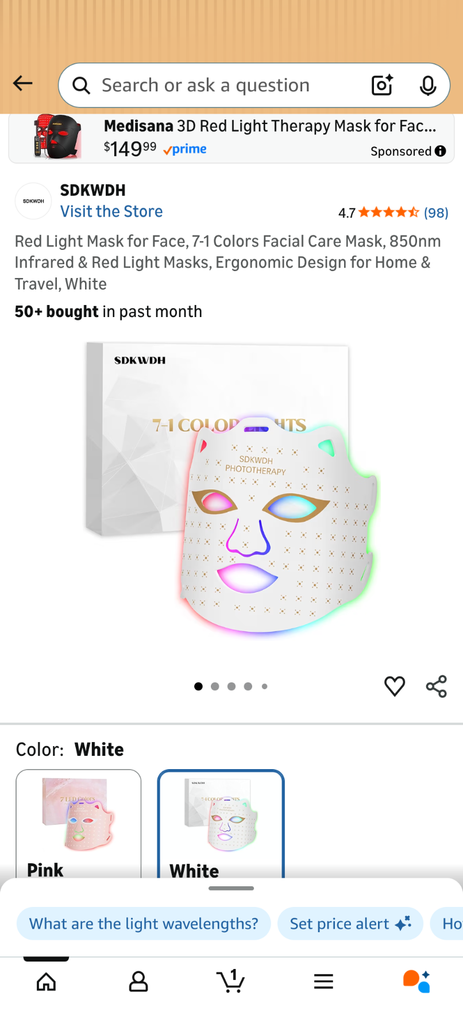This screenshot has height=1031, width=463.
Task: Open camera lens search icon
Action: (x=382, y=85)
